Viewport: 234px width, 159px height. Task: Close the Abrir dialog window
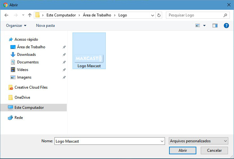point(229,5)
